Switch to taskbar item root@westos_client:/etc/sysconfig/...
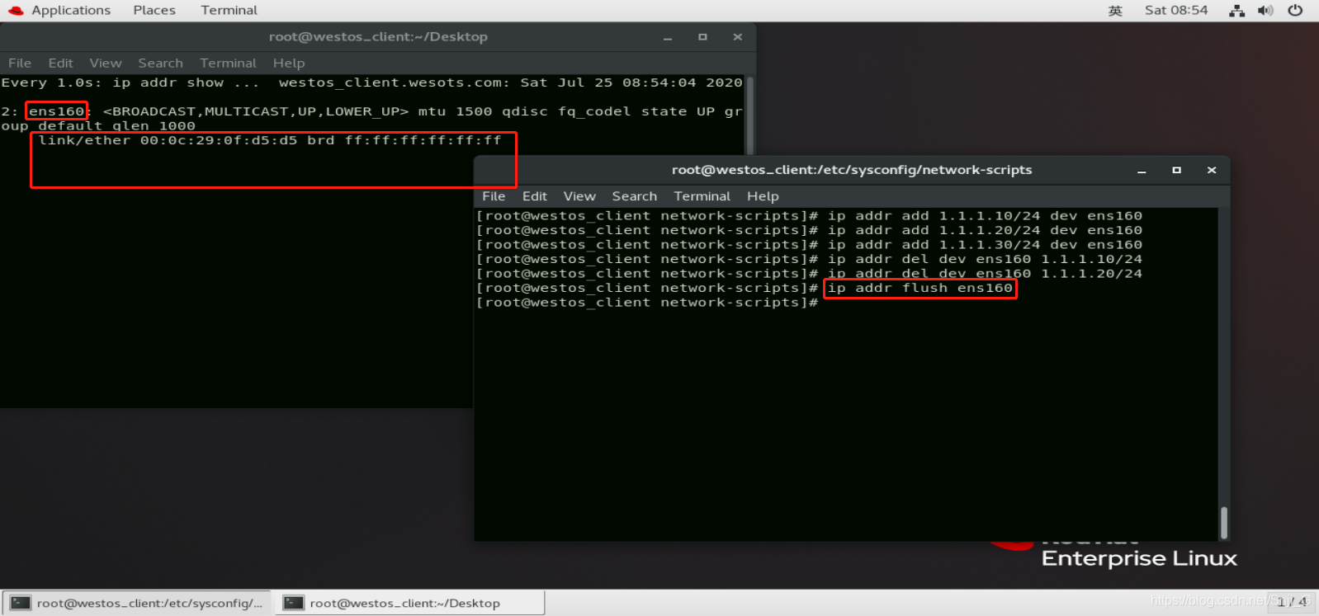Screen dimensions: 1319x616 pos(136,604)
